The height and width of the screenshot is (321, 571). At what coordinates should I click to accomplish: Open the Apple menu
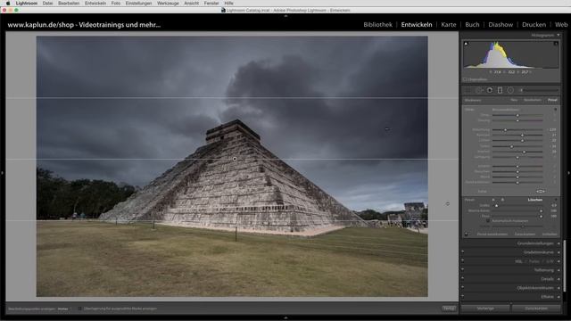coord(8,4)
